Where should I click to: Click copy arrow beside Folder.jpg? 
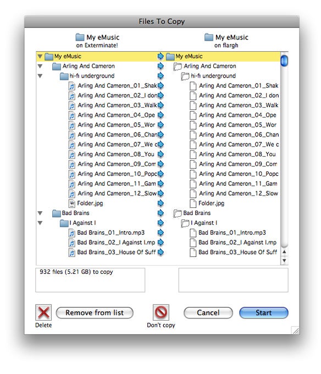click(x=161, y=203)
